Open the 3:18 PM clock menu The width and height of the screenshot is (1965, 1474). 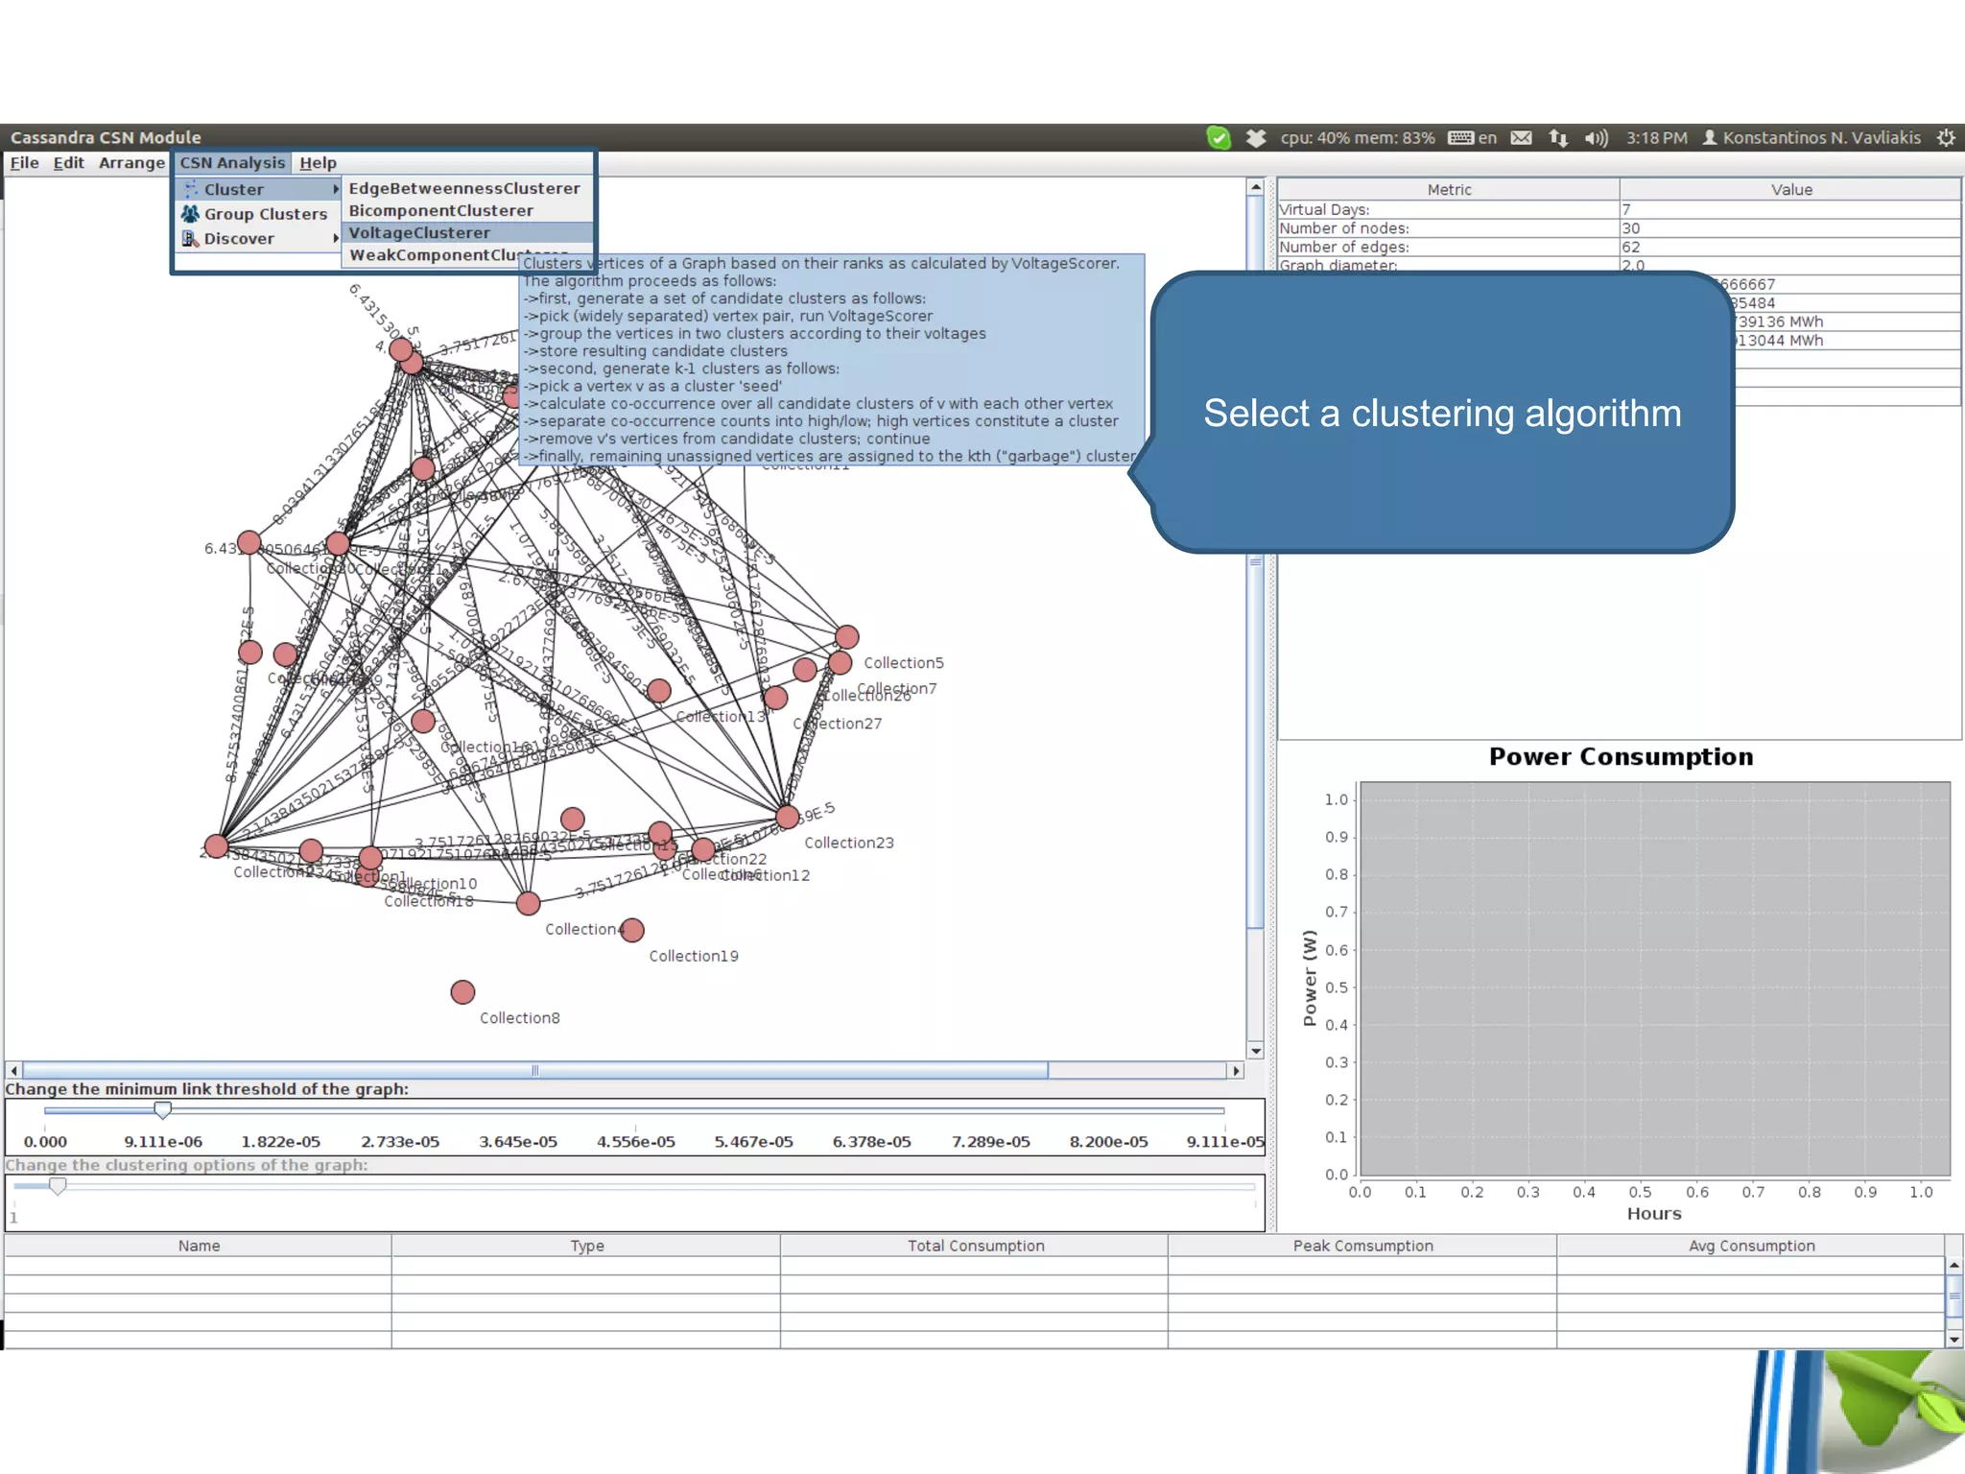click(1656, 138)
